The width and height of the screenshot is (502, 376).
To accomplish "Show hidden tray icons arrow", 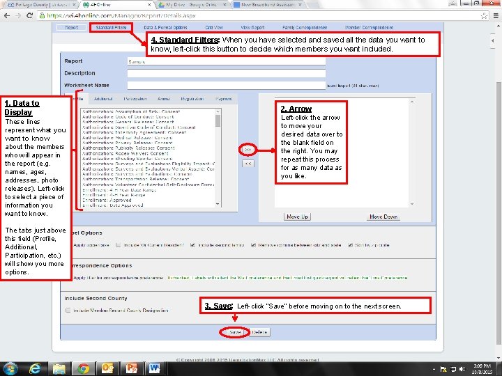I will click(x=434, y=369).
